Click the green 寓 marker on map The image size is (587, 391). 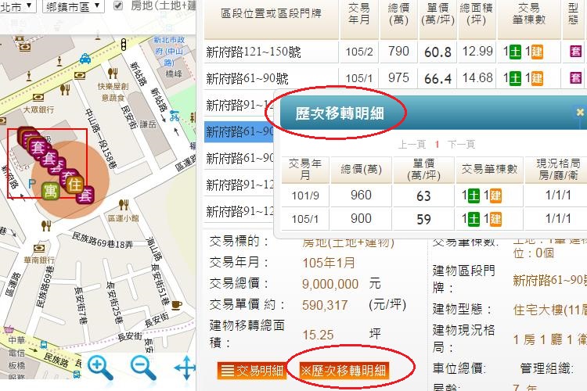tap(51, 191)
